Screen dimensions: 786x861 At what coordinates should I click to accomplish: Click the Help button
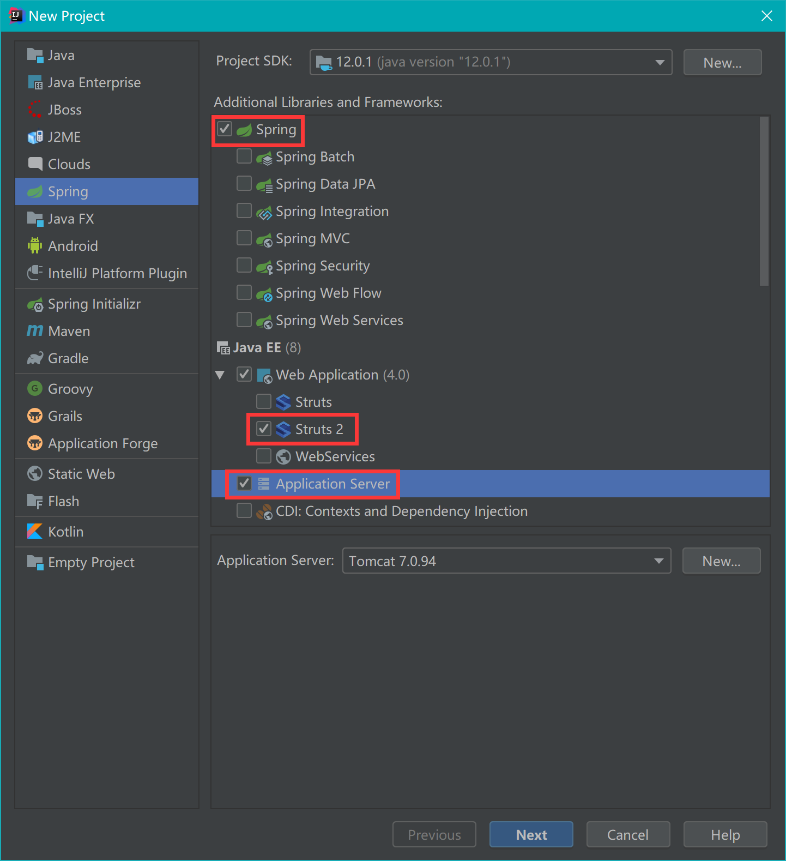tap(725, 834)
